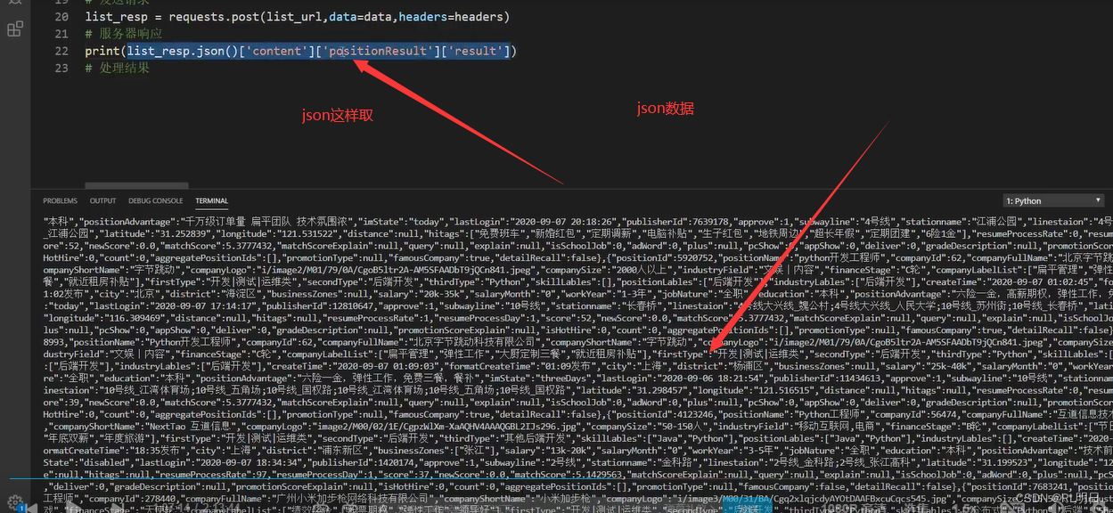Click line number 22 in the gutter
The width and height of the screenshot is (1113, 513).
[x=61, y=51]
